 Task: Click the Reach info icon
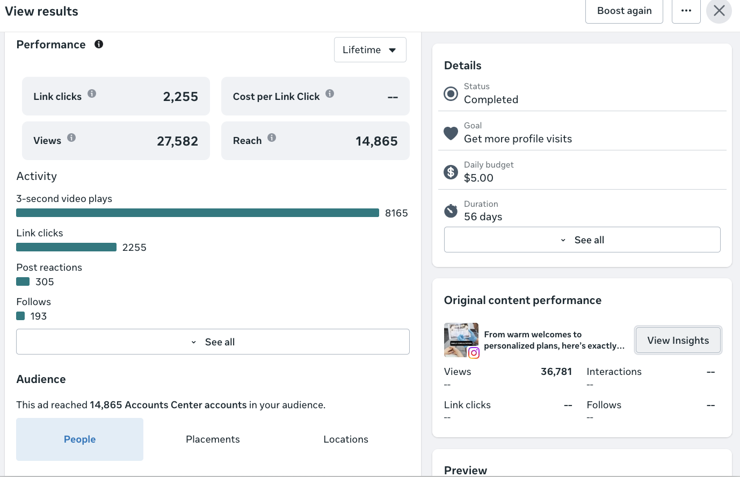[272, 138]
